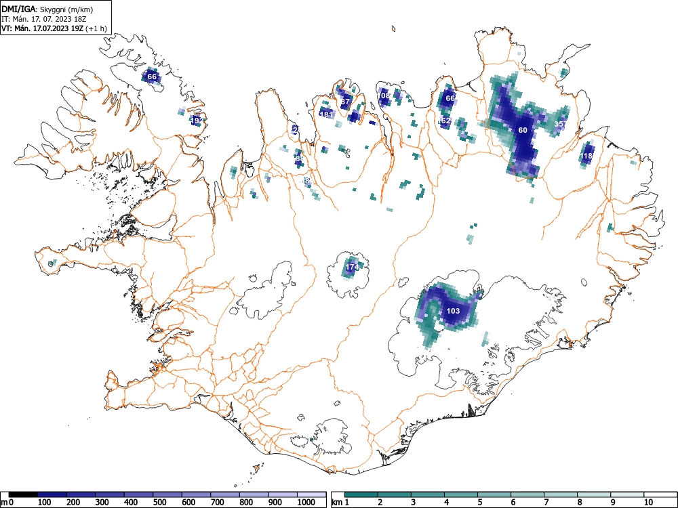The image size is (678, 508).
Task: Pick the meter legend swatch above the 700 label
Action: (225, 494)
